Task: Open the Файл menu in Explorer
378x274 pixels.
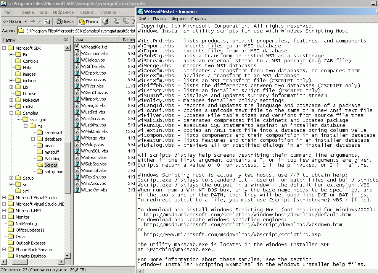Action: (x=9, y=12)
